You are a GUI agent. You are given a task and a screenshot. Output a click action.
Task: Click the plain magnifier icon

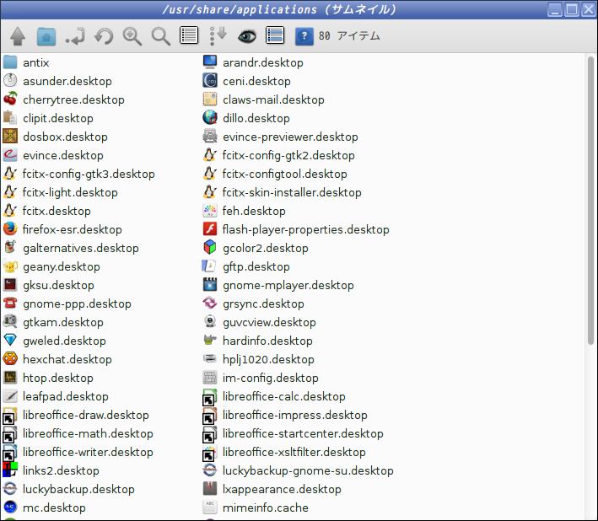point(161,36)
